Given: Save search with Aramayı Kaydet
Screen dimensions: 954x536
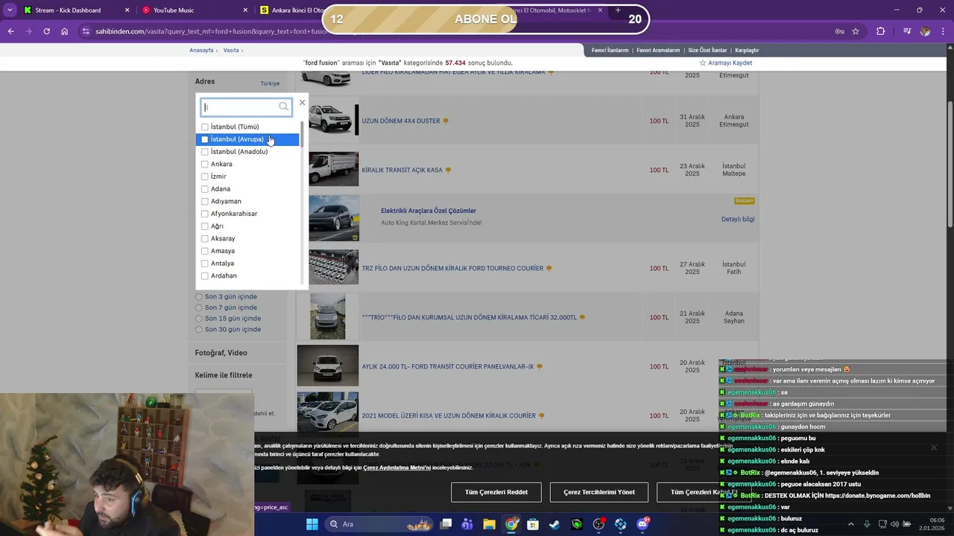Looking at the screenshot, I should pyautogui.click(x=725, y=63).
